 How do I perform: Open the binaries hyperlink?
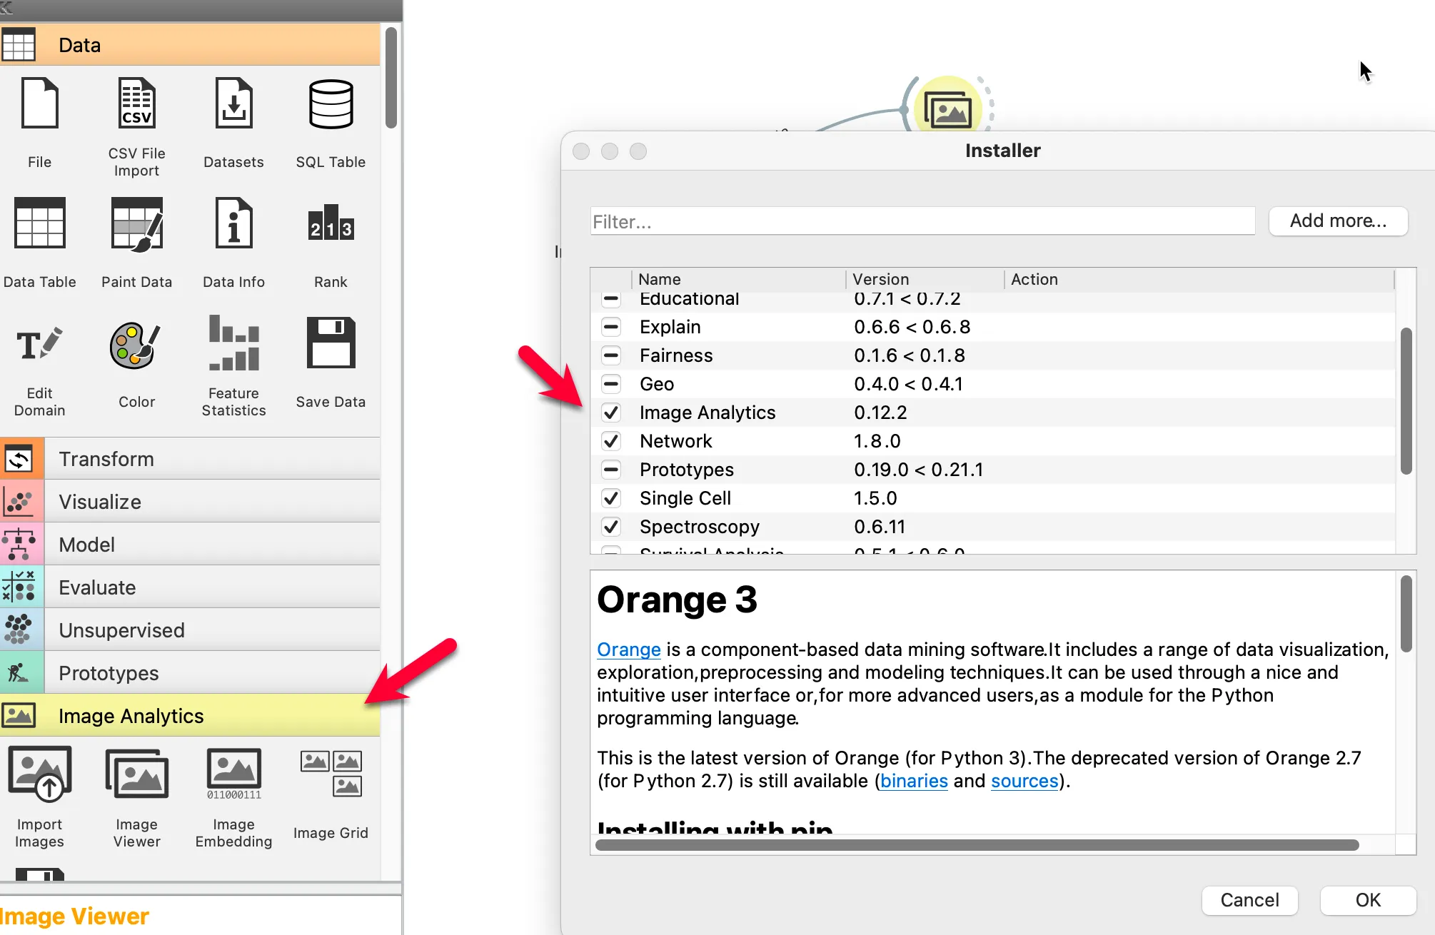[x=913, y=781]
